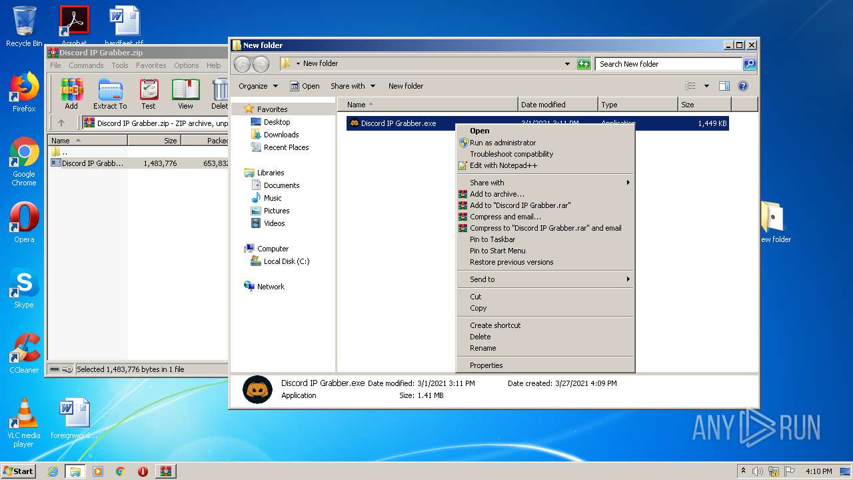
Task: Click the Add icon in WinRAR toolbar
Action: (x=71, y=93)
